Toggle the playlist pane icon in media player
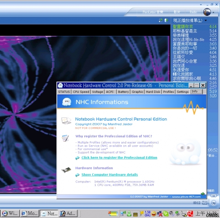The height and width of the screenshot is (218, 220). (166, 20)
